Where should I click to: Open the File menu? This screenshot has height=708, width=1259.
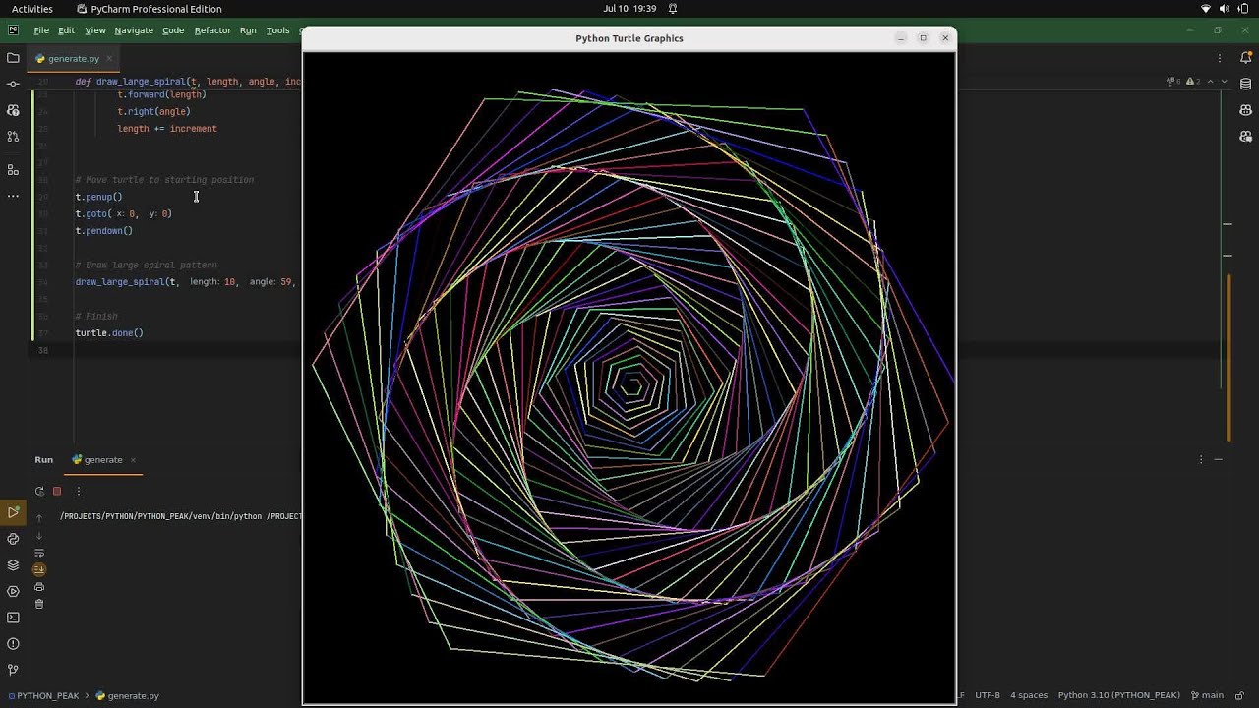point(41,30)
